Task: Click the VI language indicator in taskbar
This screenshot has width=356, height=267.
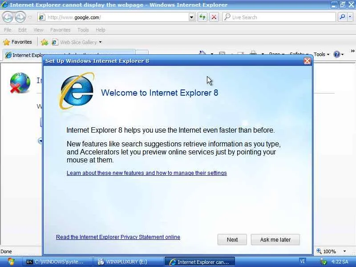Action: [303, 262]
